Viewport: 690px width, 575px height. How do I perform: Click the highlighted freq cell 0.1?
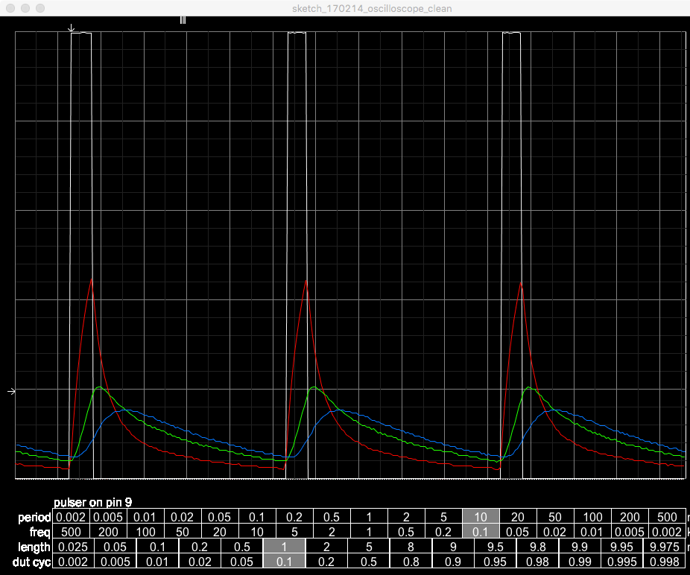(481, 532)
